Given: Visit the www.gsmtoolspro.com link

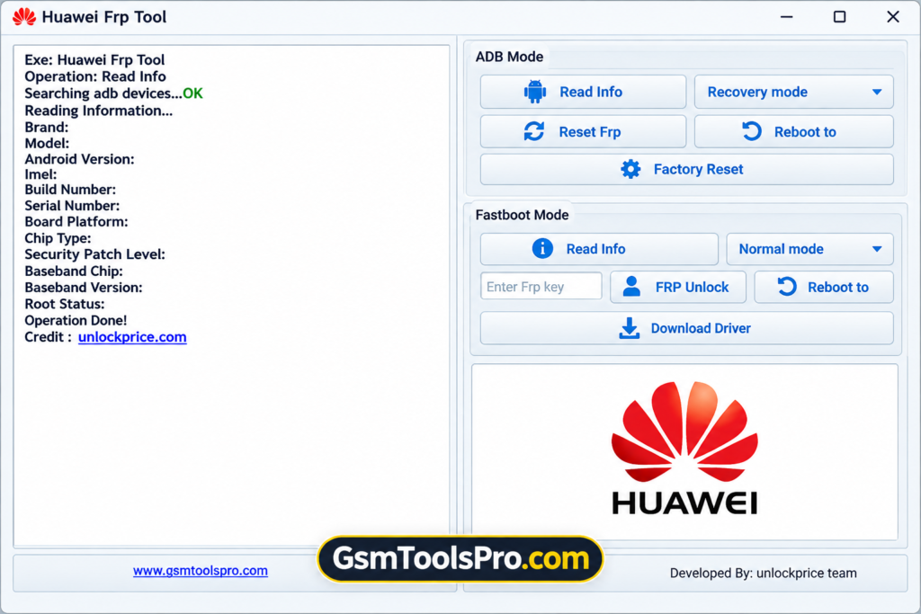Looking at the screenshot, I should [x=201, y=571].
